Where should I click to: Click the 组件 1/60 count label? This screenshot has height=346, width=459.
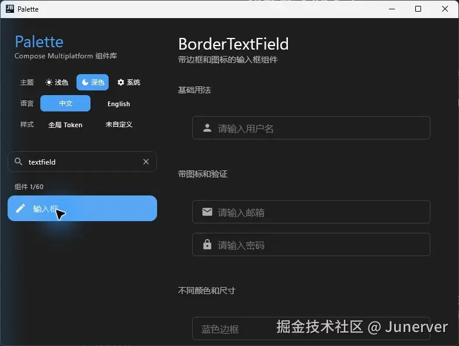point(29,187)
